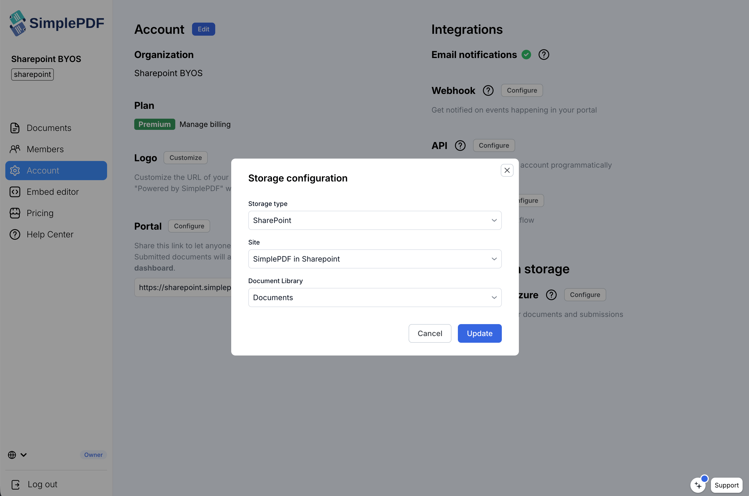Close the Storage configuration dialog

[507, 170]
